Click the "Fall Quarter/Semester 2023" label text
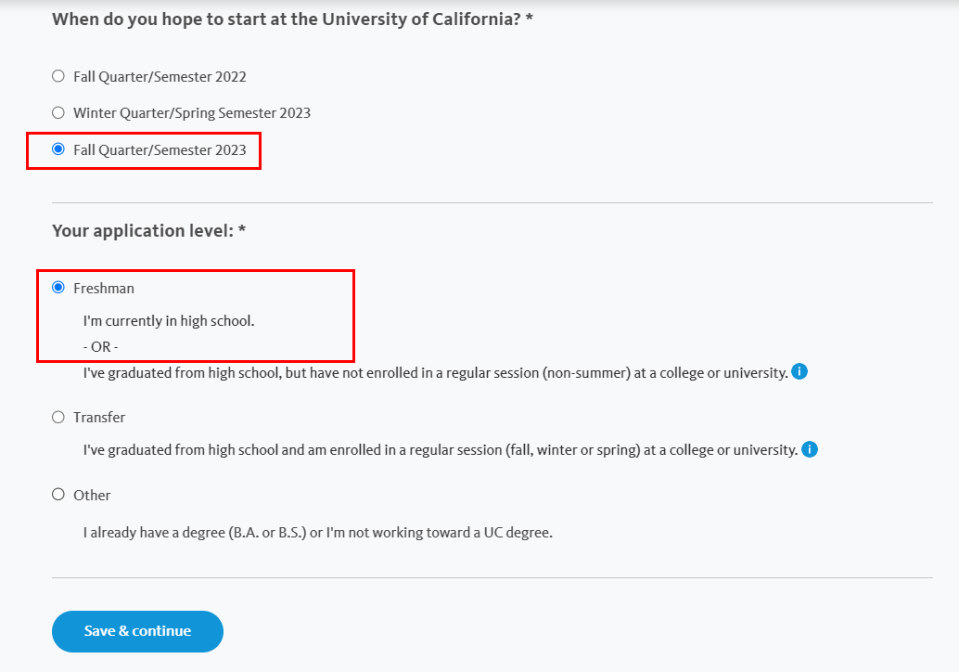This screenshot has height=672, width=959. pos(160,150)
